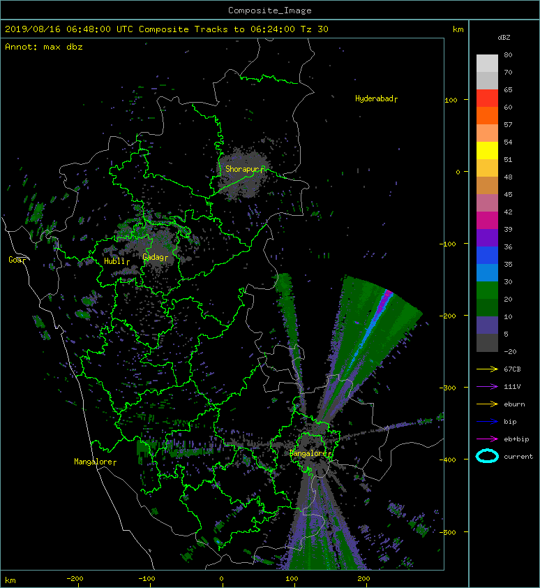Click the km unit label at top right
Screen dimensions: 540x588
(x=458, y=29)
